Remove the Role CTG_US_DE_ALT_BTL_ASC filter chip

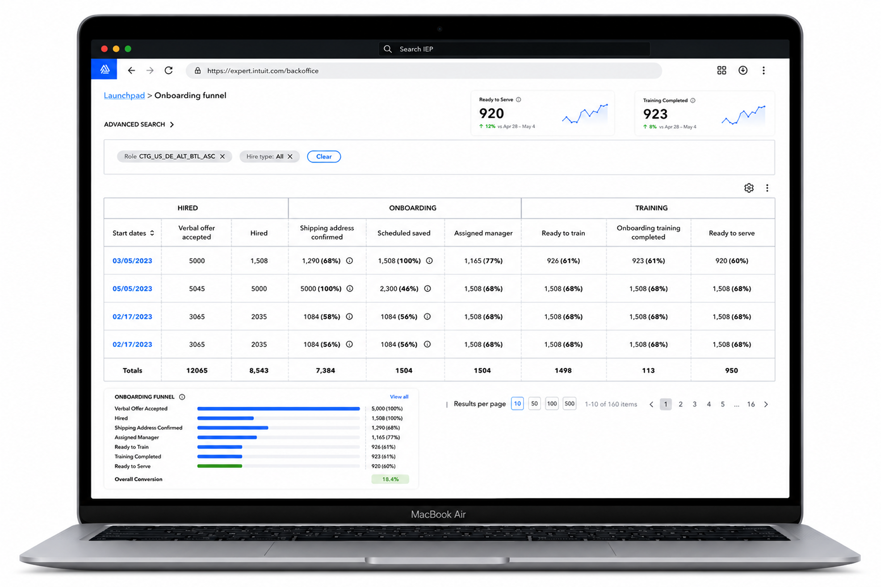(222, 157)
